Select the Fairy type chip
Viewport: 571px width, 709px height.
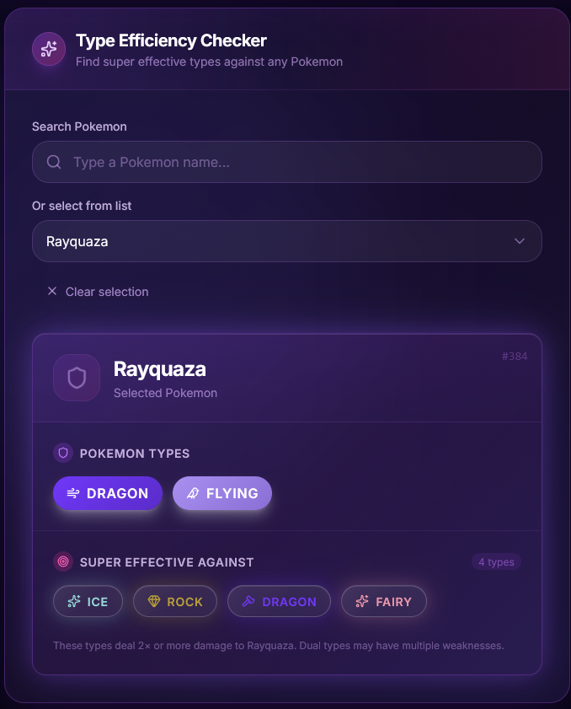coord(384,601)
